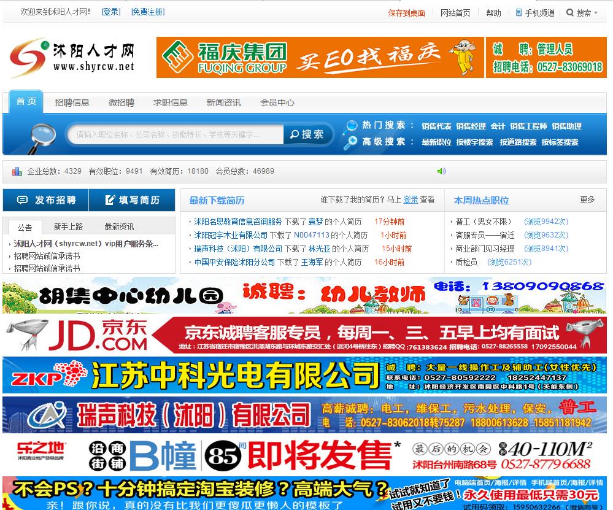The image size is (613, 510).
Task: Open the 微招聘 navigation tab
Action: 121,102
